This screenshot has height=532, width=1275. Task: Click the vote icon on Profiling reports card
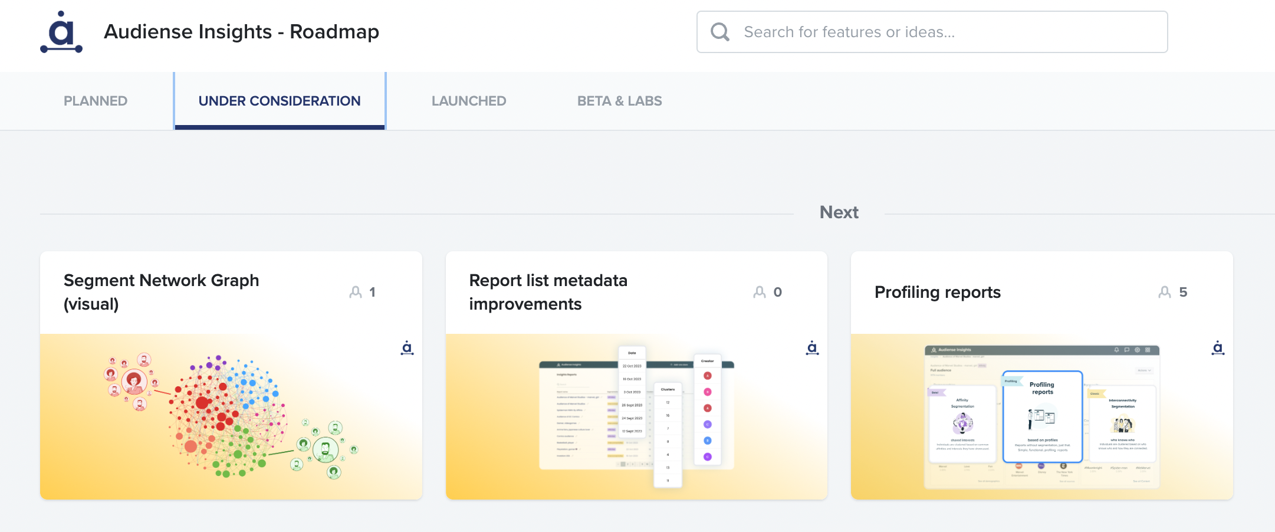click(1165, 292)
